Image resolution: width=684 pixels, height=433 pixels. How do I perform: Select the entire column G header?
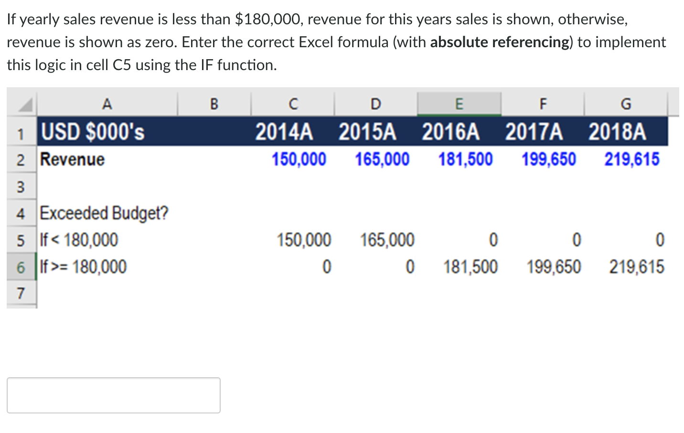(x=626, y=103)
